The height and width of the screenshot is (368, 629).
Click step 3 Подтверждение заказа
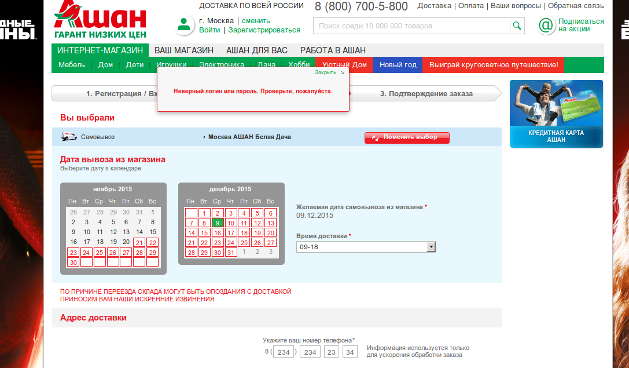click(x=426, y=94)
